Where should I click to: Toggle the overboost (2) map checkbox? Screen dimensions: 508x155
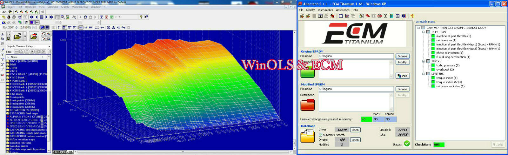433,70
